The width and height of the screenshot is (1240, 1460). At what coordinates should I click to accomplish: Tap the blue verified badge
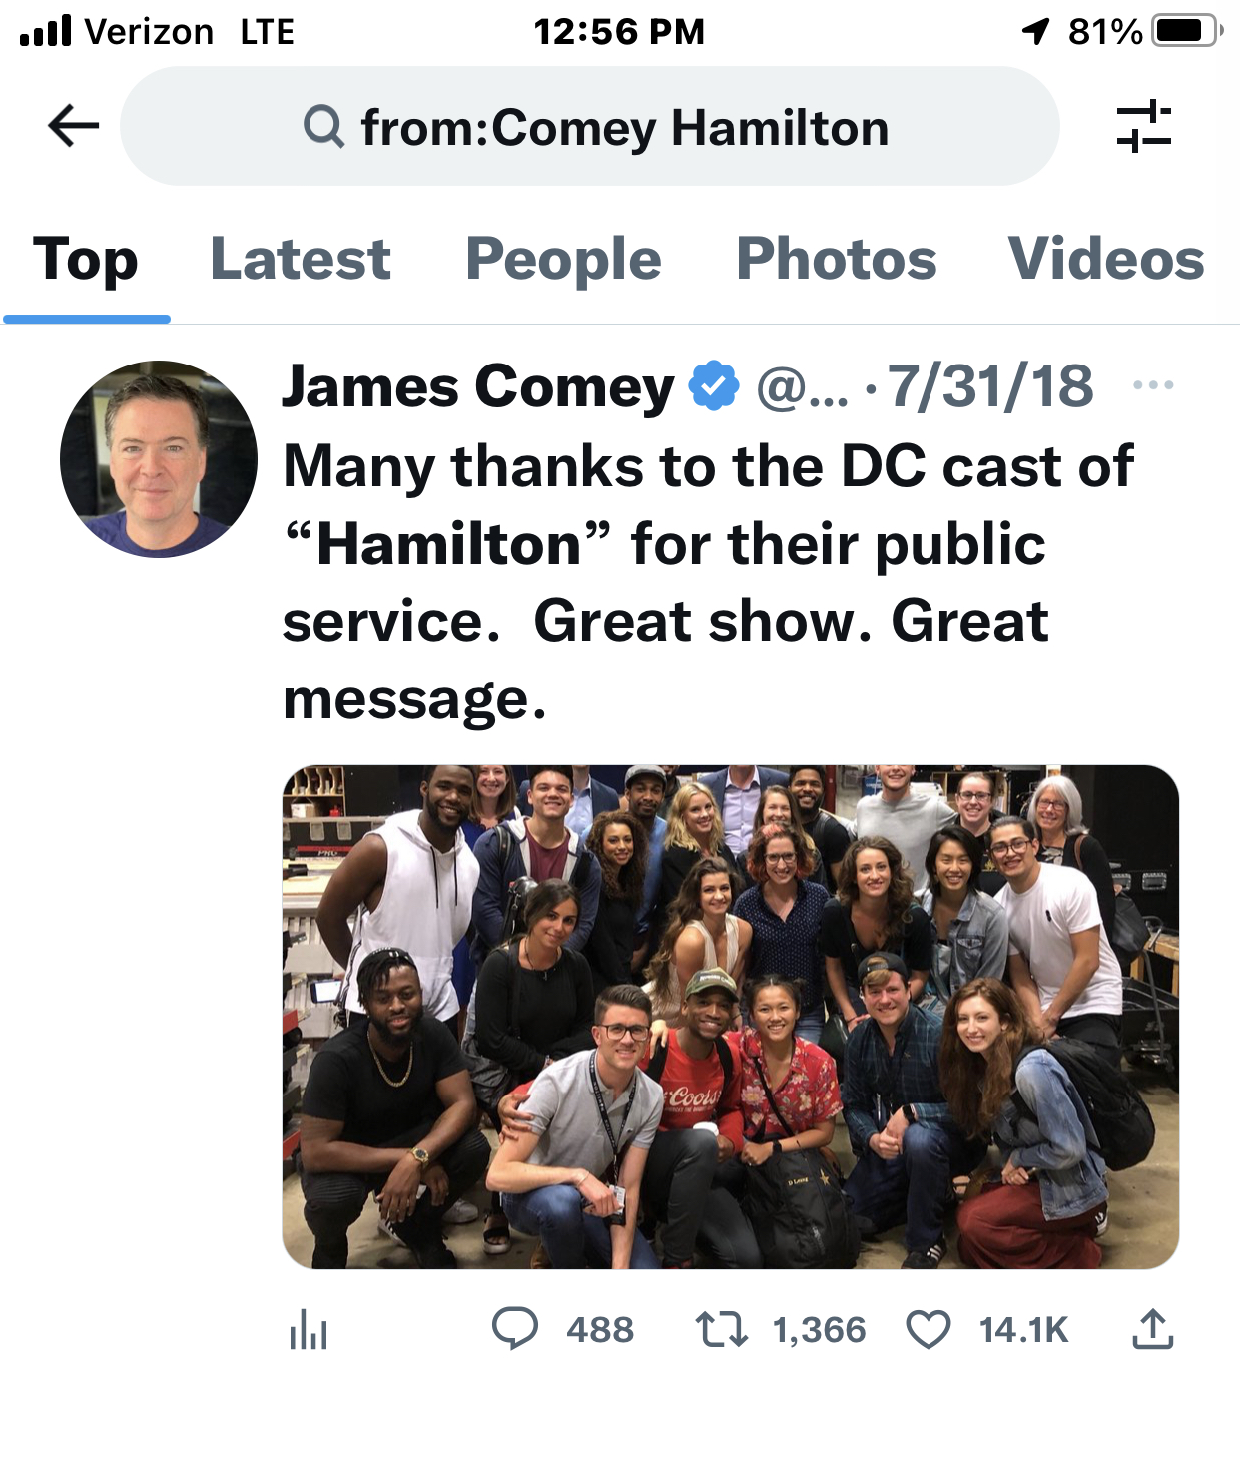(714, 387)
